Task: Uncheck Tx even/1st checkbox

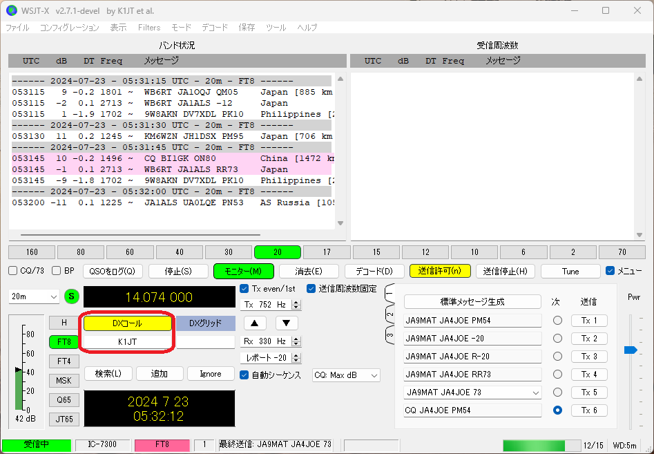Action: coord(244,288)
